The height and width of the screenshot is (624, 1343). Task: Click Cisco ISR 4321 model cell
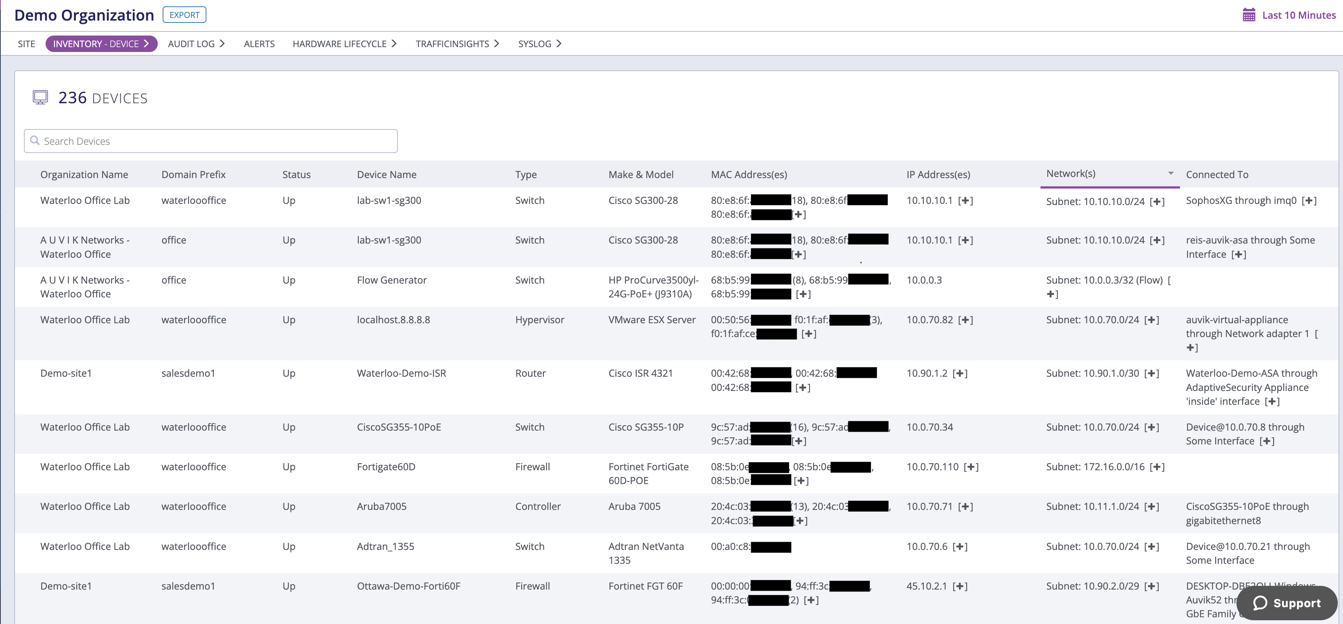tap(640, 374)
